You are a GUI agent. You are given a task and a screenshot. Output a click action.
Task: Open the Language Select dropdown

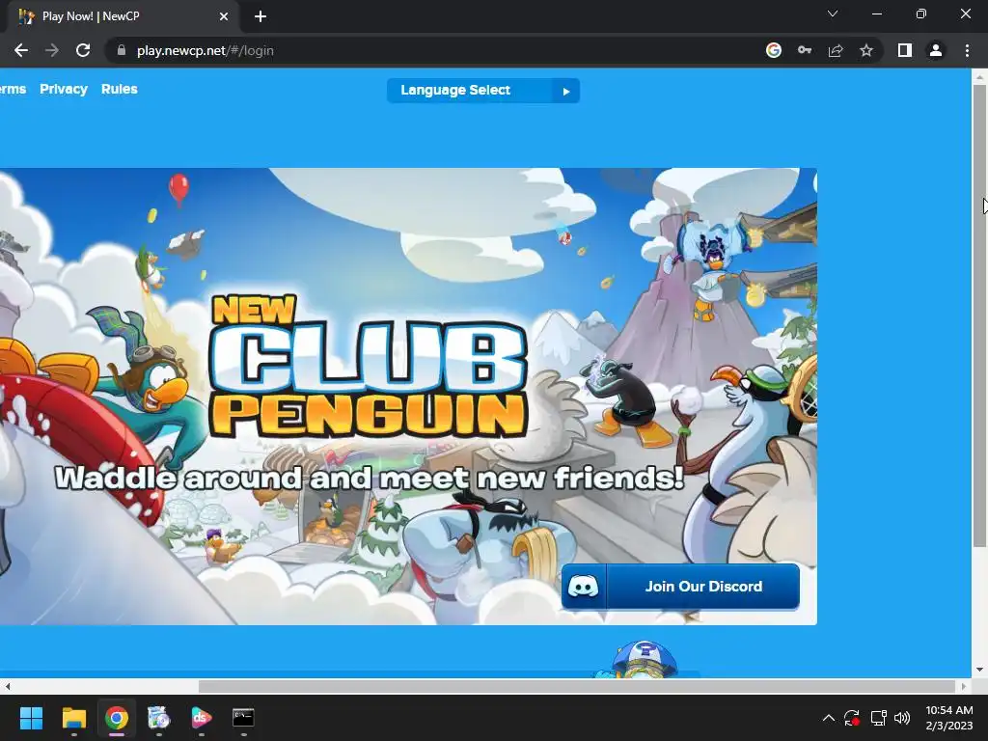[x=483, y=90]
